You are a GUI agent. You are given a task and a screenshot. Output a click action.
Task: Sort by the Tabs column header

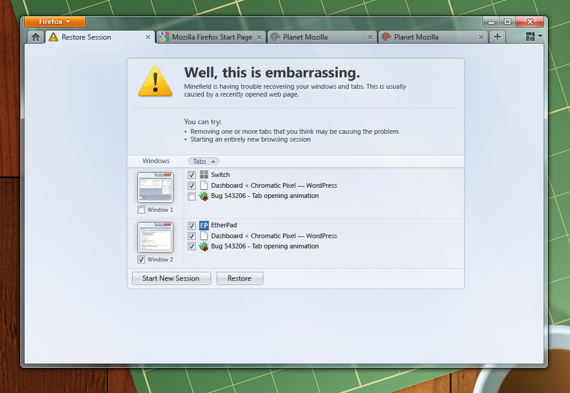click(x=203, y=161)
